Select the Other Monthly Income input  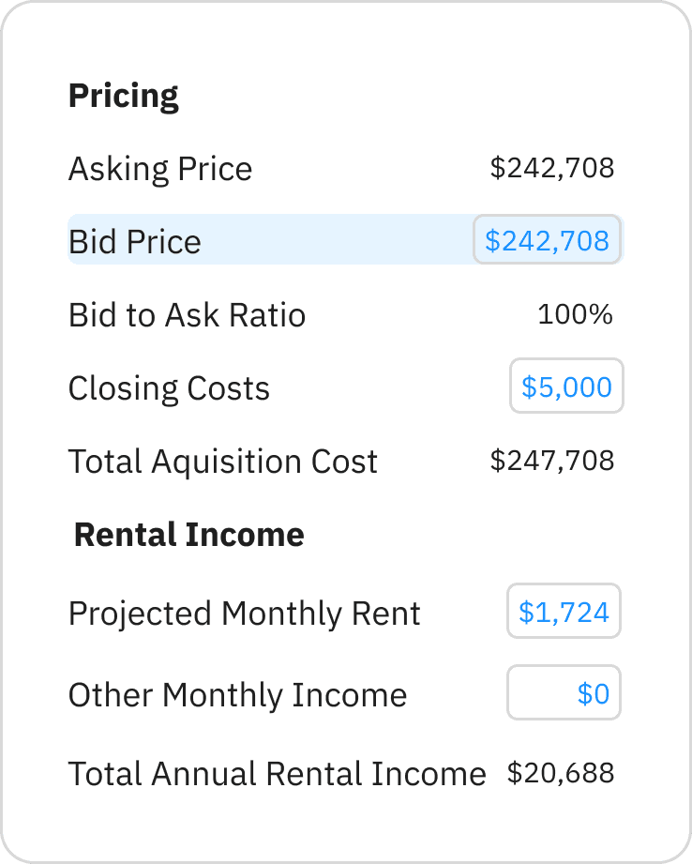(564, 693)
